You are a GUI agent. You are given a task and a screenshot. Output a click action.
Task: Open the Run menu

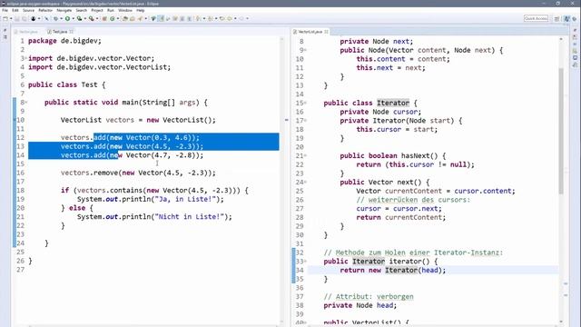(111, 10)
